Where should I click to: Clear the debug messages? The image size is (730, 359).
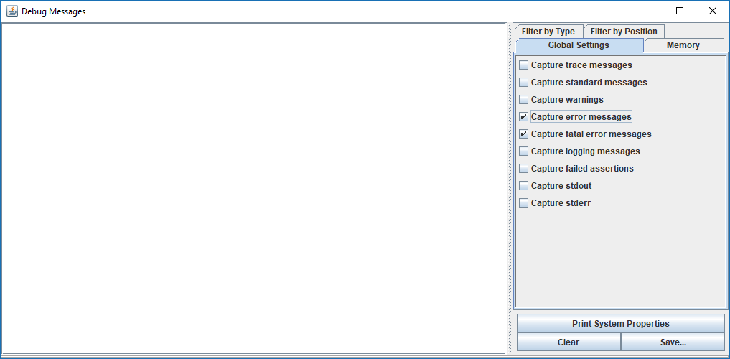(568, 342)
